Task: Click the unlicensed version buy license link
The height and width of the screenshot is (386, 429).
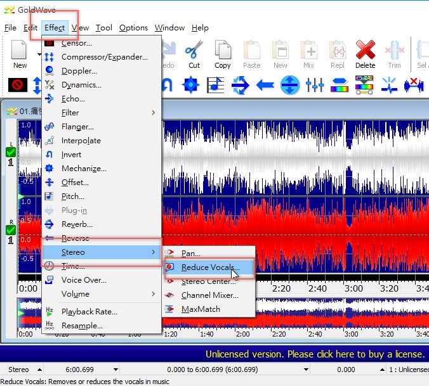Action: coord(314,354)
